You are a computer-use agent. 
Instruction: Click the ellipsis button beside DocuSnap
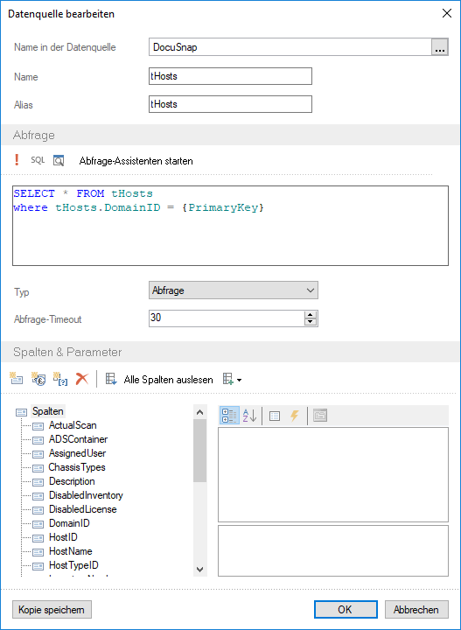440,47
